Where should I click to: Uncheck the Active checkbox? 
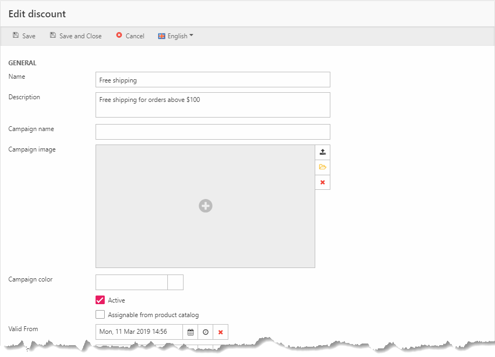point(100,300)
